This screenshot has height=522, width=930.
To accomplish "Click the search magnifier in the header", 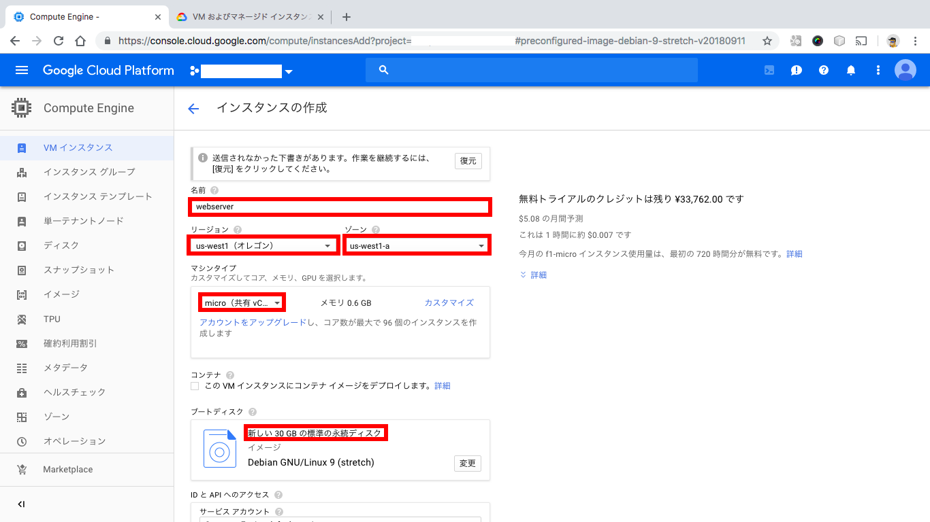I will coord(383,69).
